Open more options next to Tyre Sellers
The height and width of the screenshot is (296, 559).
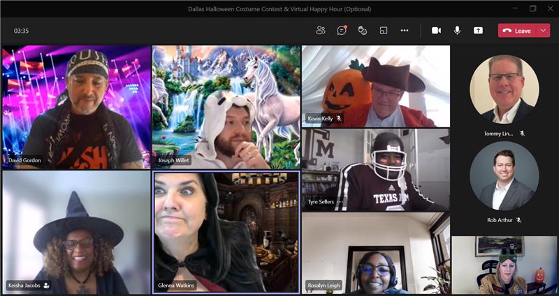[340, 202]
